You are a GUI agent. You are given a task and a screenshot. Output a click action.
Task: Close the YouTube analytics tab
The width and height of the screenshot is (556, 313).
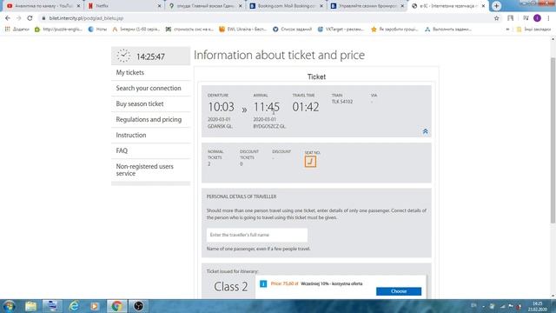[78, 6]
